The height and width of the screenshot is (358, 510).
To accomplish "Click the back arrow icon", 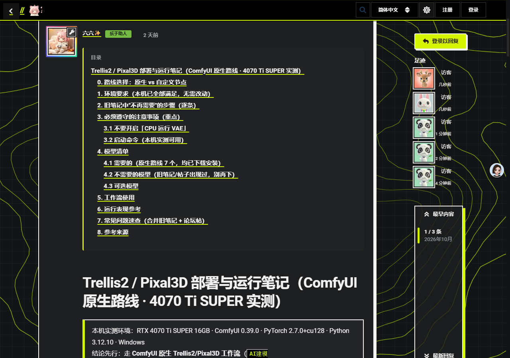I will [x=11, y=11].
